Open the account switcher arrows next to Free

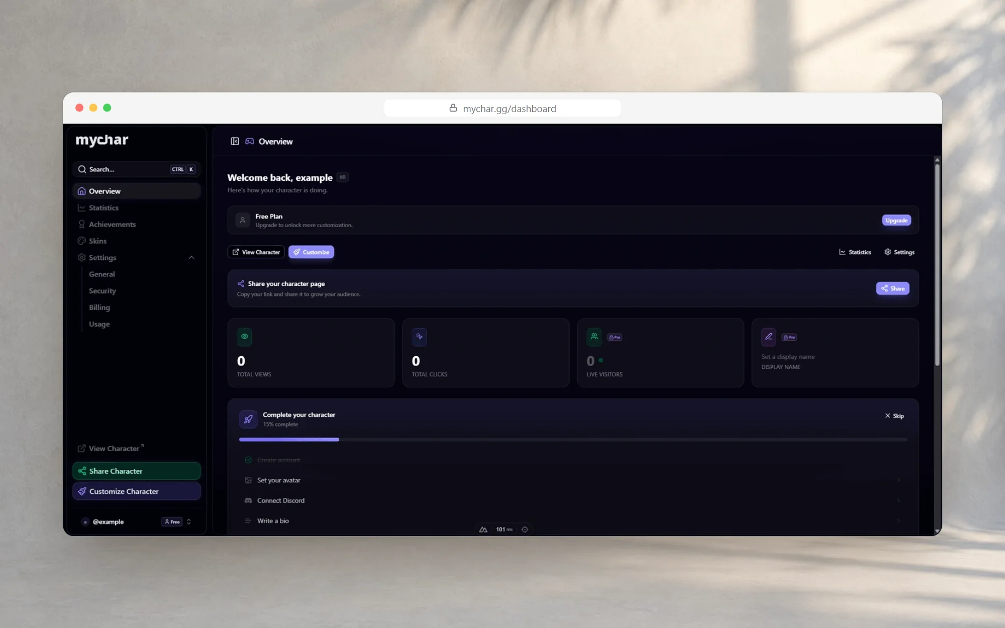[189, 522]
